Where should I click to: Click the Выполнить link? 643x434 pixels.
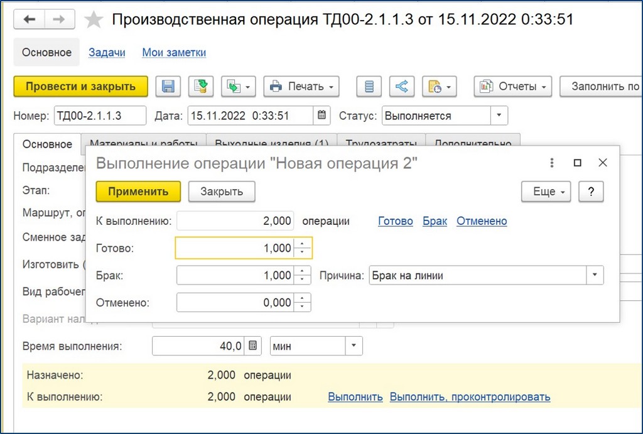tap(355, 397)
